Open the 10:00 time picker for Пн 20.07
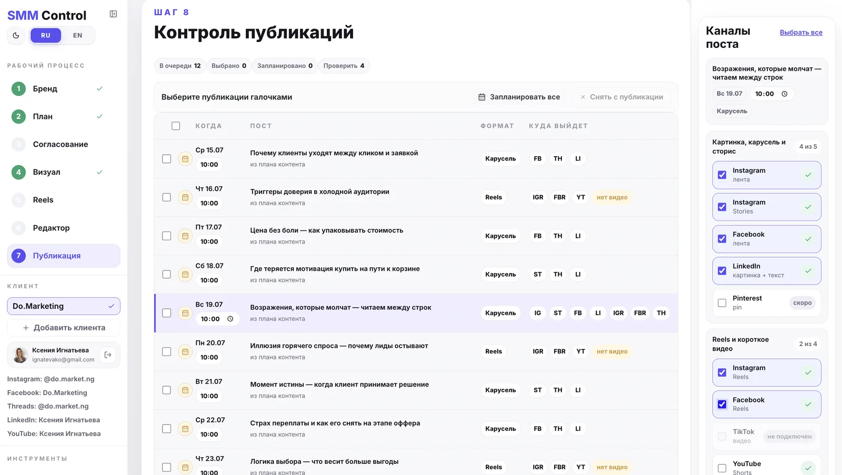 (209, 358)
